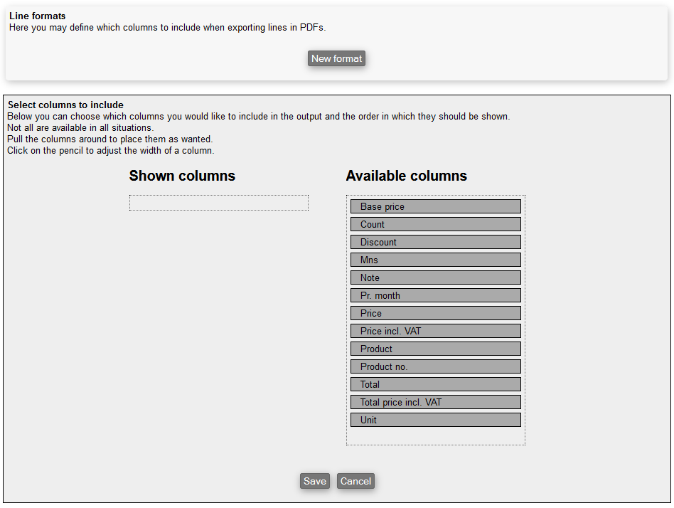This screenshot has height=508, width=674.
Task: Select the Price incl. VAT column item
Action: (x=435, y=331)
